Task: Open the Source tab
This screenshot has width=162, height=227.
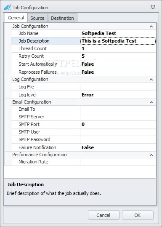Action: click(x=37, y=18)
